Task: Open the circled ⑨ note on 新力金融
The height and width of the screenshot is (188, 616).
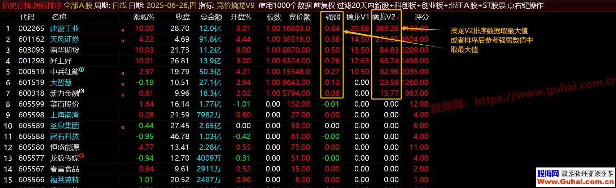Action: [82, 91]
